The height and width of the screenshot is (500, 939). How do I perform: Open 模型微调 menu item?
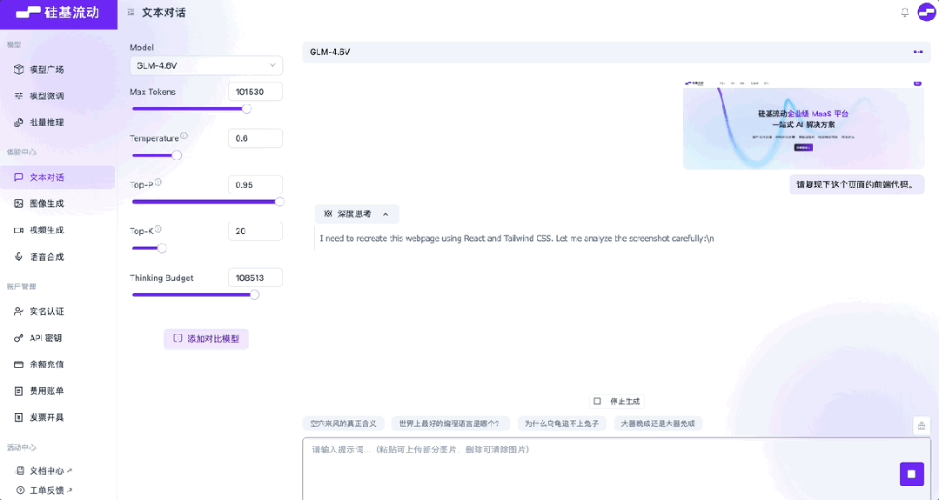[57, 96]
